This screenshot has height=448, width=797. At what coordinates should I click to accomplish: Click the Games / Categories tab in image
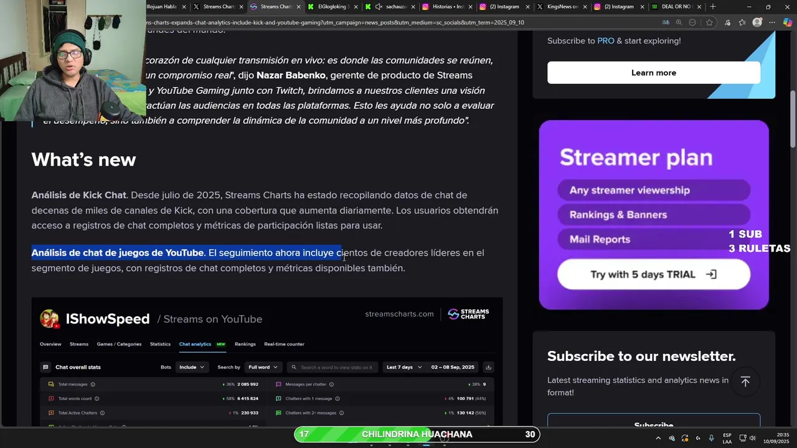(x=119, y=344)
